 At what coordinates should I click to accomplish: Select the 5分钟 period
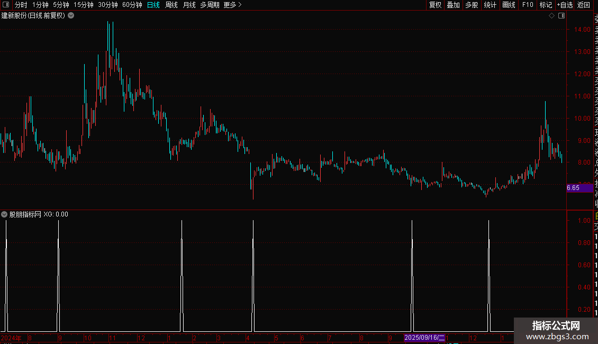click(x=61, y=5)
